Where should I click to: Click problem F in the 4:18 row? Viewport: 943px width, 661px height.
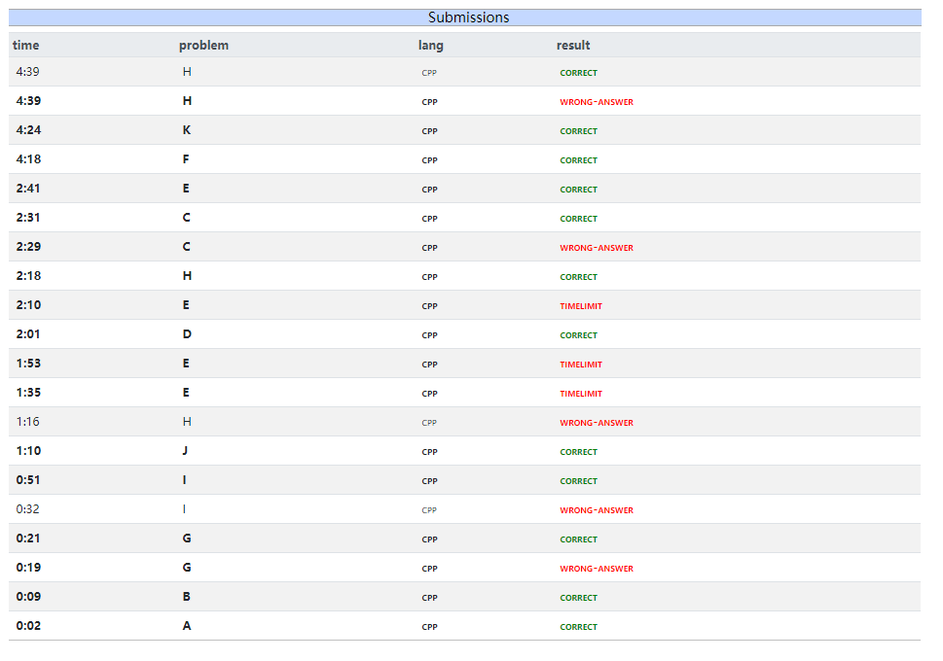tap(187, 159)
